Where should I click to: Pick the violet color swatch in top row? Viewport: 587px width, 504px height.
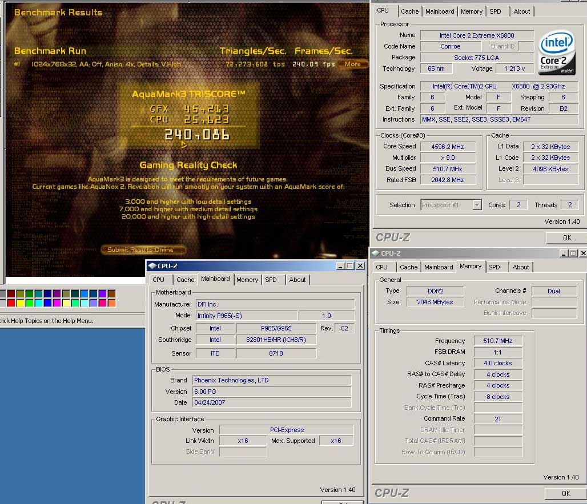pyautogui.click(x=103, y=294)
